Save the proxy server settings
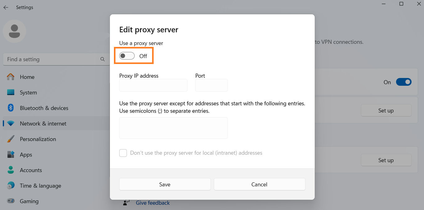The height and width of the screenshot is (210, 424). point(165,184)
